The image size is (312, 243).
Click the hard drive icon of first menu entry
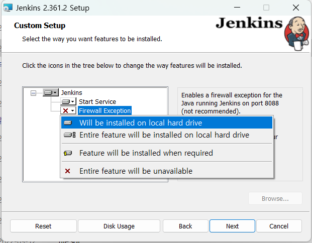click(x=68, y=123)
